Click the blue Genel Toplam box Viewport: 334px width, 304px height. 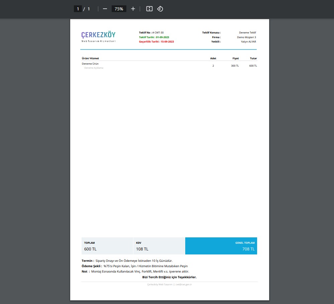pyautogui.click(x=221, y=246)
